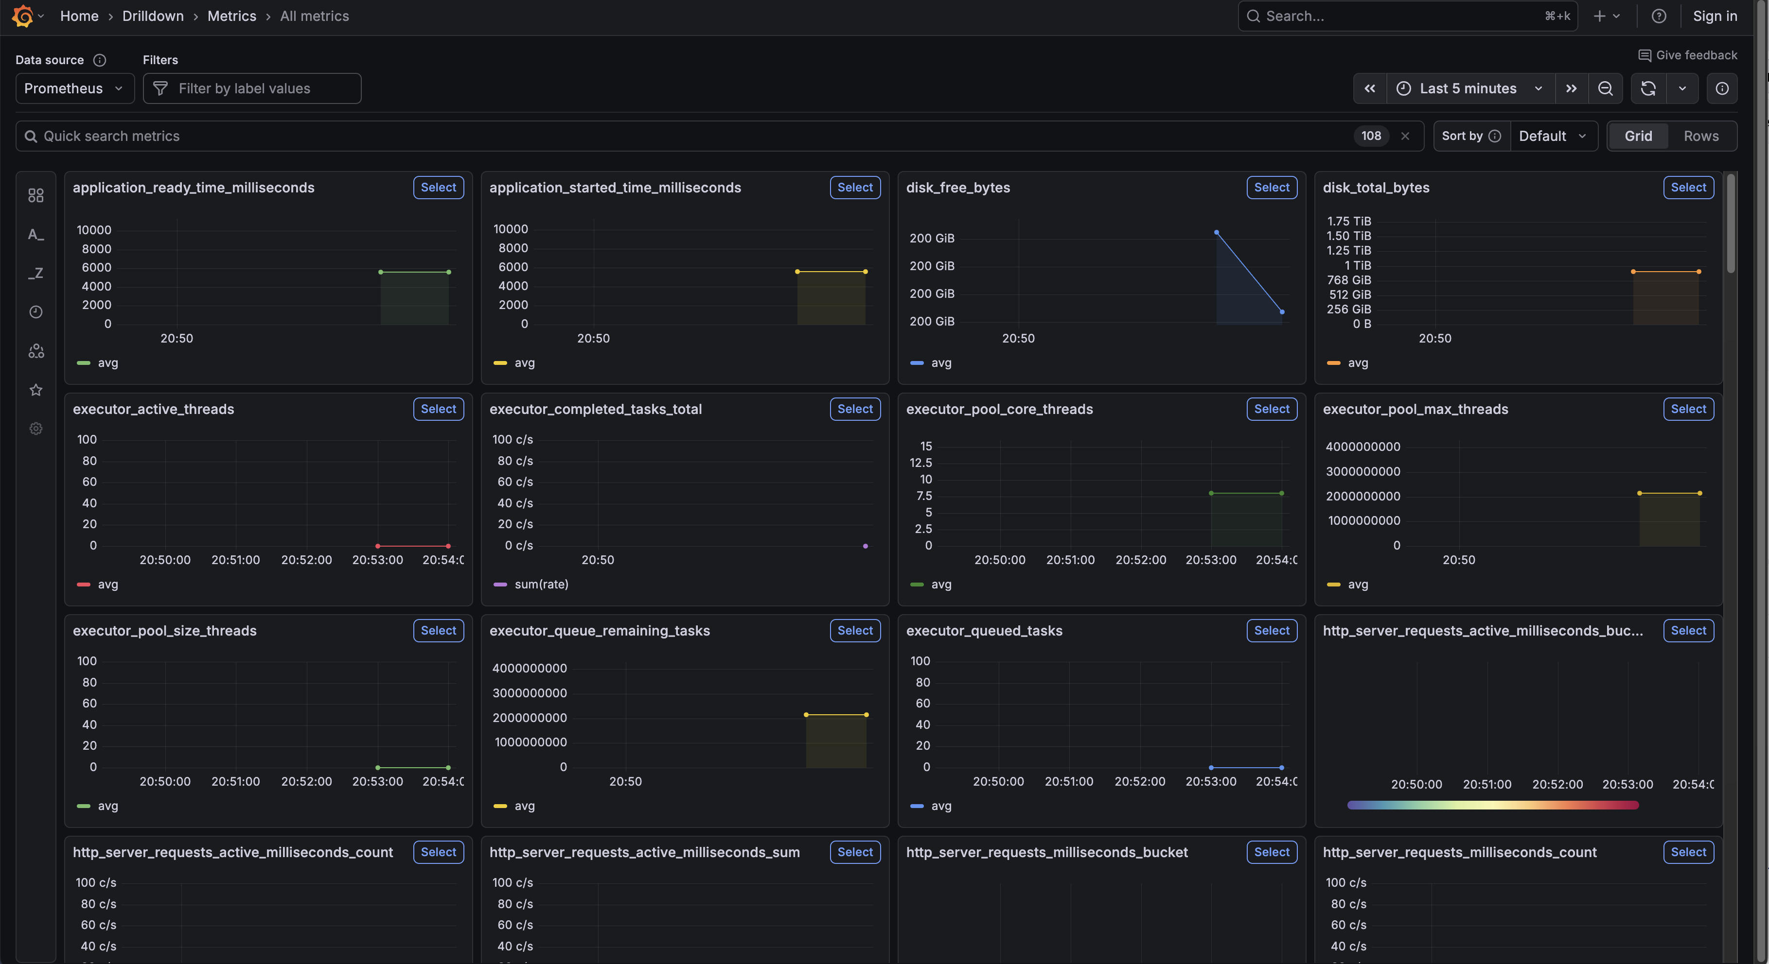Select the suffix filter (_Z) sidebar icon
The image size is (1769, 964).
coord(35,273)
